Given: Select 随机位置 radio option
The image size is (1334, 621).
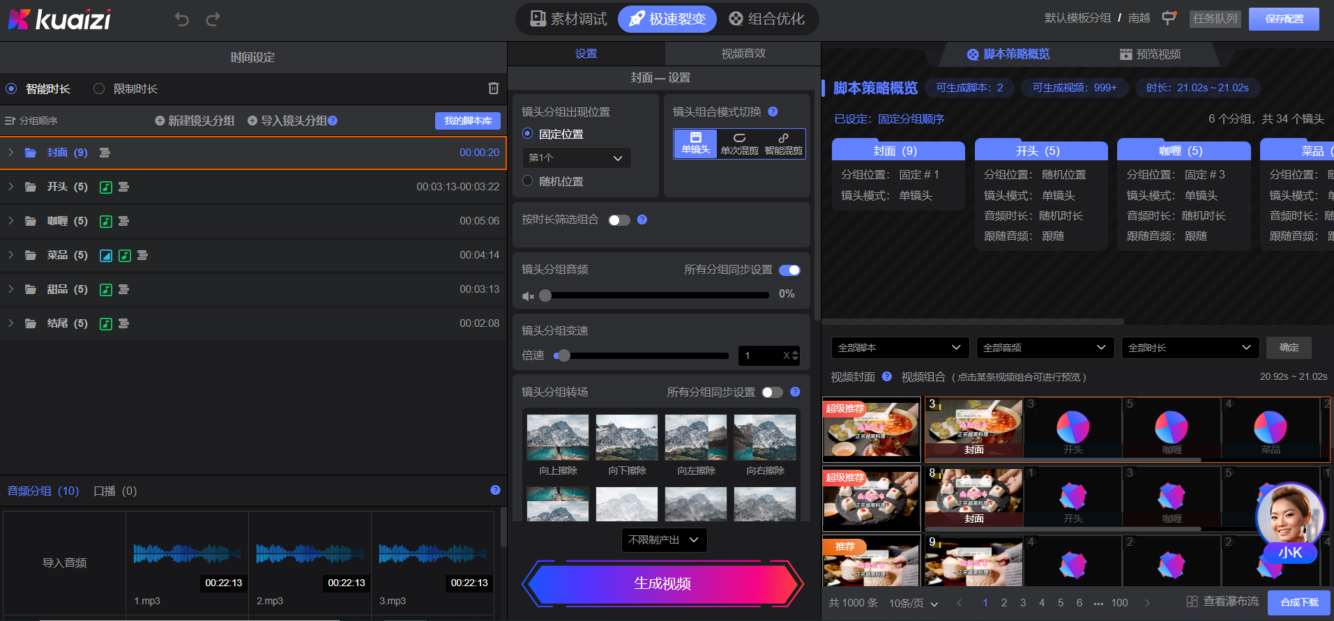Looking at the screenshot, I should pyautogui.click(x=527, y=181).
